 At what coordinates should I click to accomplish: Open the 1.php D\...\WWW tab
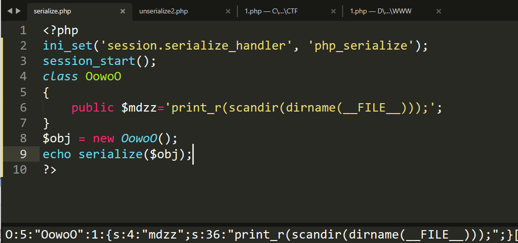point(381,11)
